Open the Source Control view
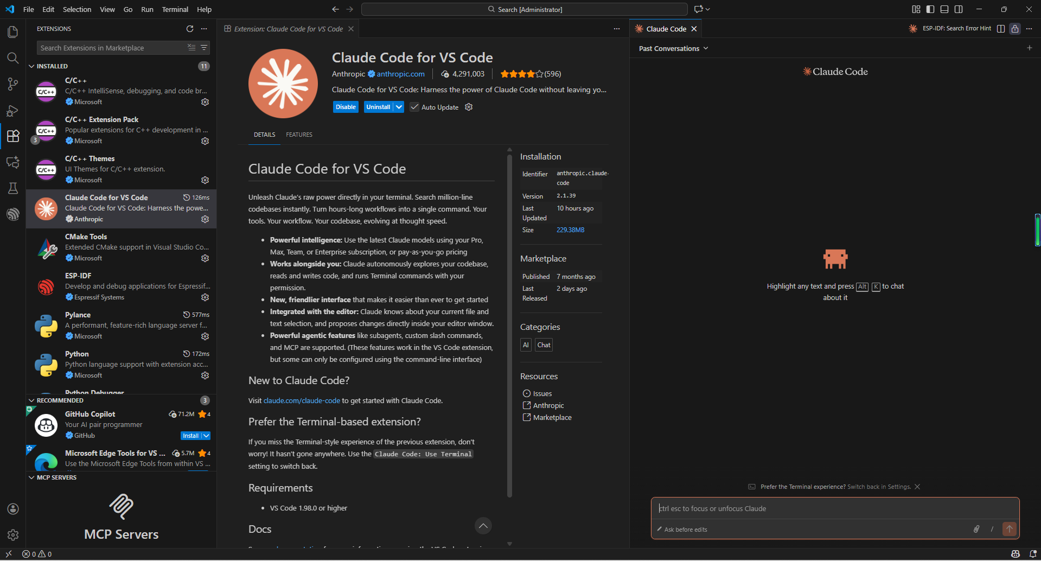This screenshot has height=561, width=1041. (13, 84)
